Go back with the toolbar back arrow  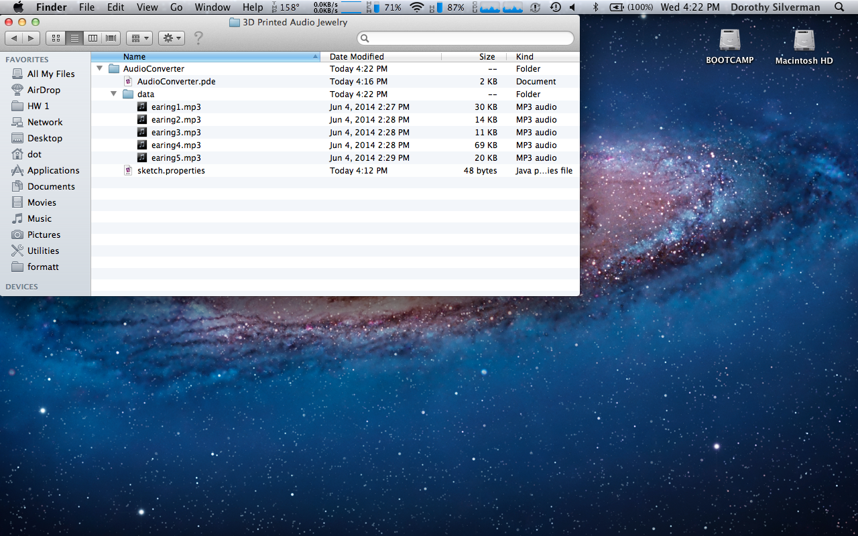point(14,38)
